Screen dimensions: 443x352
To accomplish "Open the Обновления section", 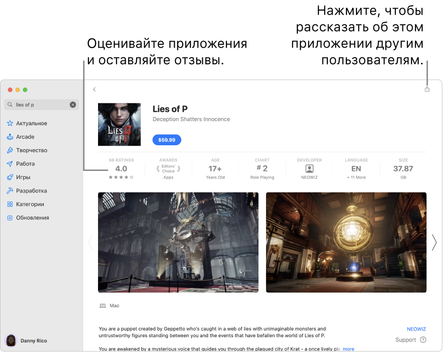I will coord(32,218).
